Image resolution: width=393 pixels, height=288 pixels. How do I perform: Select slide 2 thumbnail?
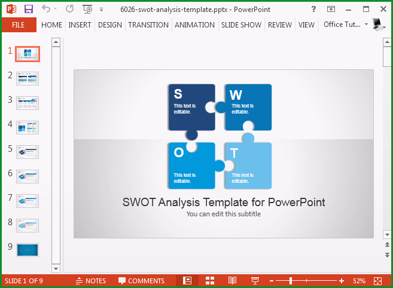click(28, 78)
